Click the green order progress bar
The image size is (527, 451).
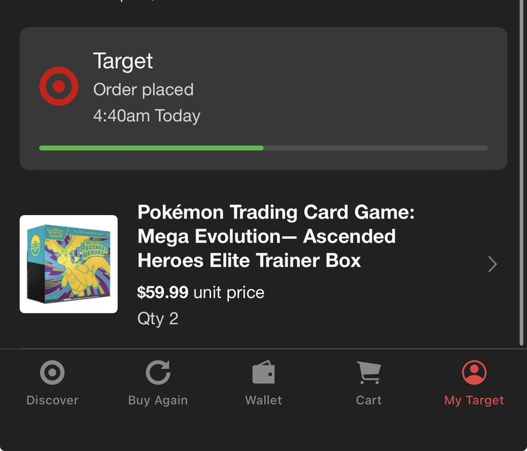pos(263,148)
